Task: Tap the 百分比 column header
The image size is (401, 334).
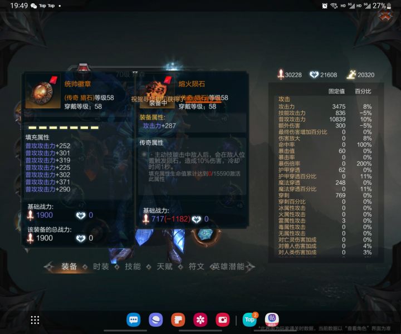Action: (363, 91)
